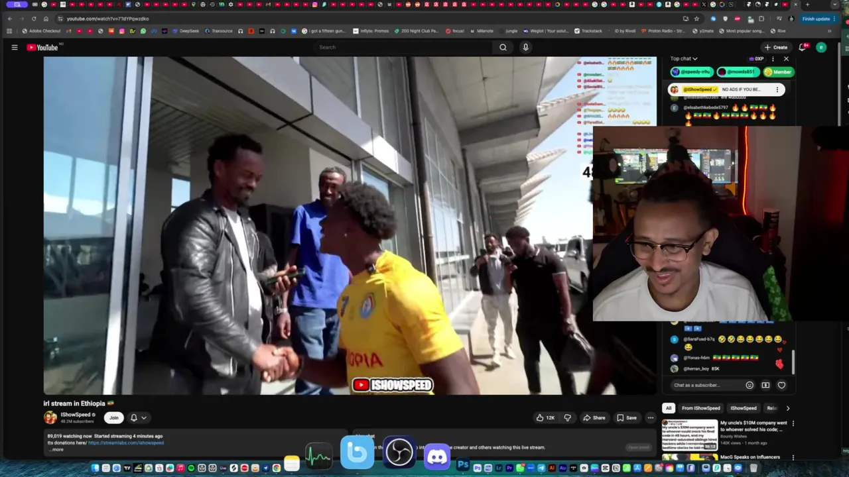Viewport: 849px width, 477px height.
Task: Open Adobe Checkout bookmark
Action: pyautogui.click(x=41, y=31)
